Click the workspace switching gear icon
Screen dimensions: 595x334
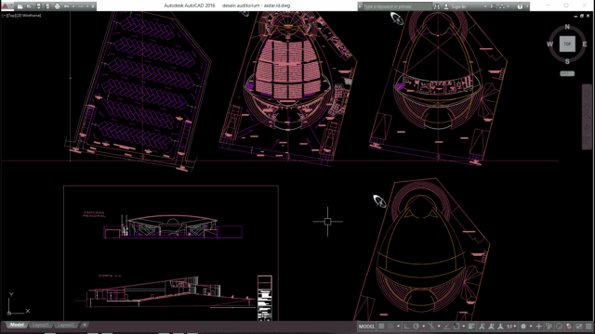[x=523, y=327]
